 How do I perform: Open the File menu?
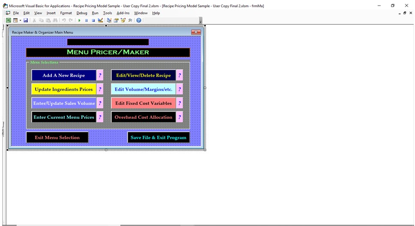pos(16,13)
